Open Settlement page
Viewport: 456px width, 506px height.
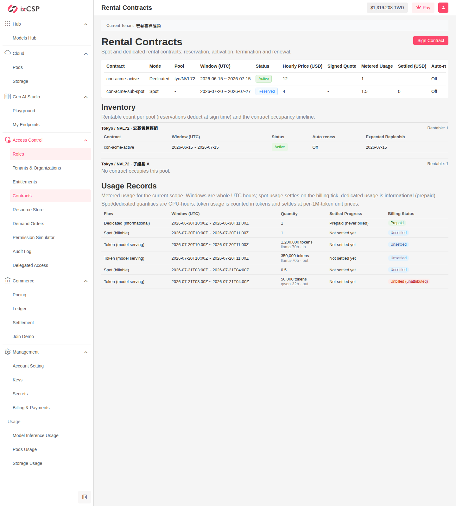[50, 323]
